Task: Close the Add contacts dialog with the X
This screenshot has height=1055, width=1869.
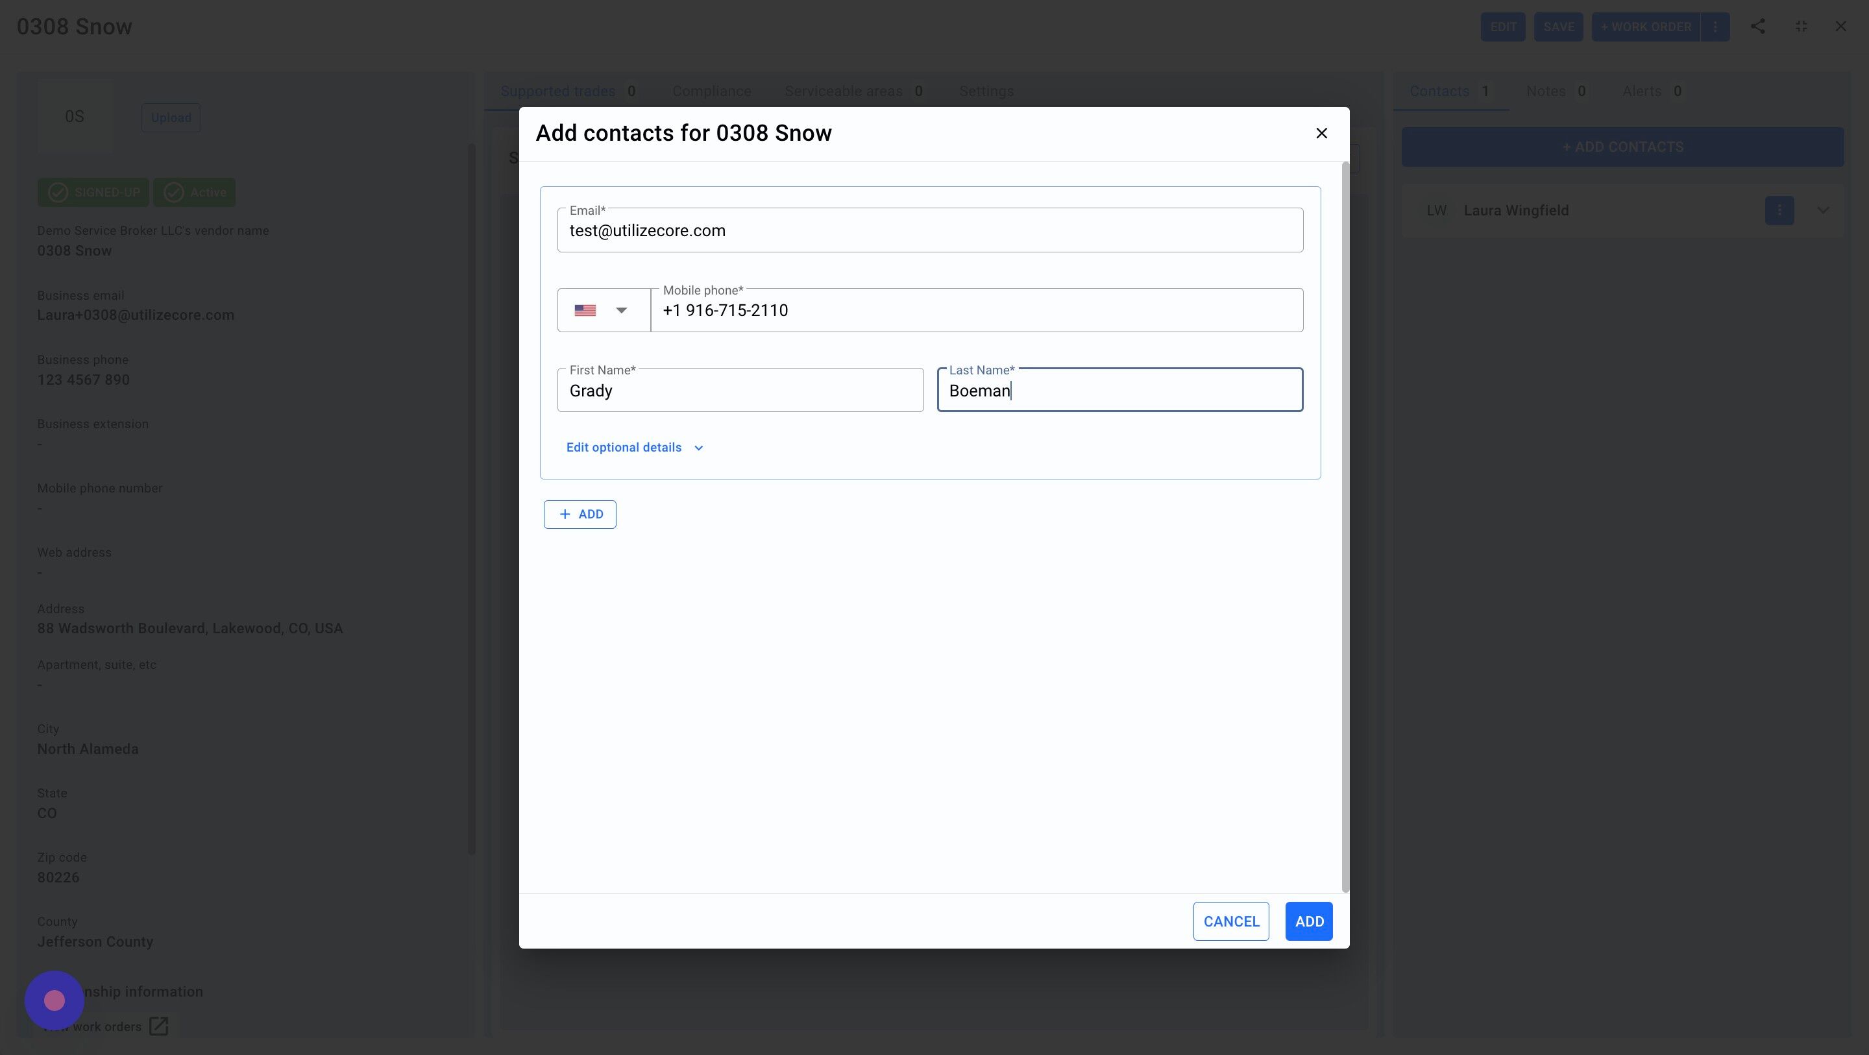Action: tap(1321, 134)
